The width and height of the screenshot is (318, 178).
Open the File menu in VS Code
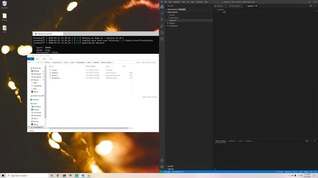(x=165, y=2)
